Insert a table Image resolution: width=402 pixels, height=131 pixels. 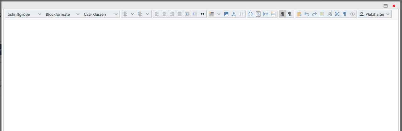[212, 14]
